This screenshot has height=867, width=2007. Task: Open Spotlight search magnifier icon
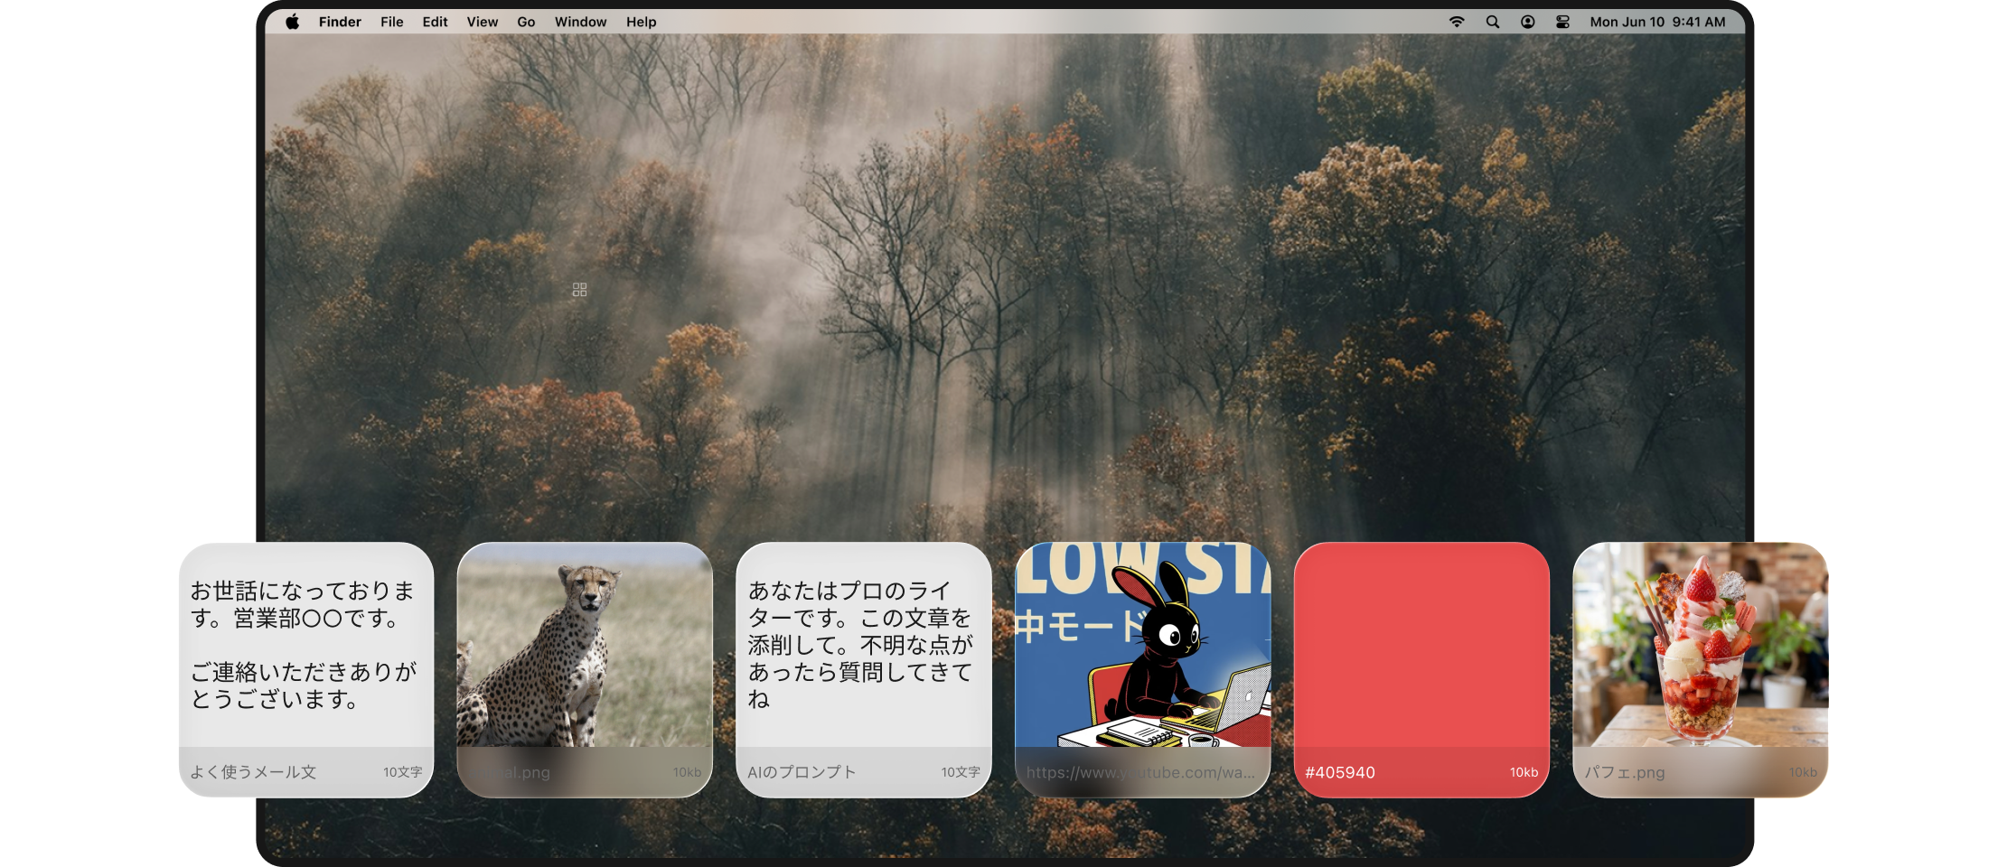click(x=1492, y=22)
